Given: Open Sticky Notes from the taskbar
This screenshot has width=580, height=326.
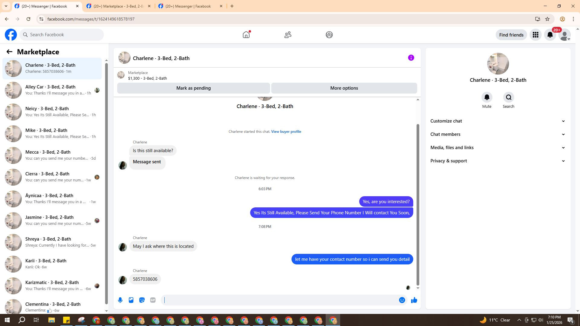Looking at the screenshot, I should pos(66,320).
